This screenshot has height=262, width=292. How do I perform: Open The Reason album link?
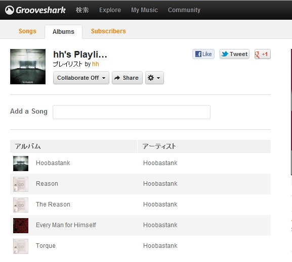coord(53,204)
